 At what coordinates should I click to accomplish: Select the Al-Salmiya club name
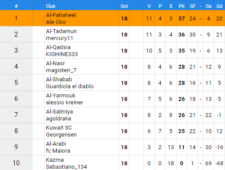click(x=59, y=112)
